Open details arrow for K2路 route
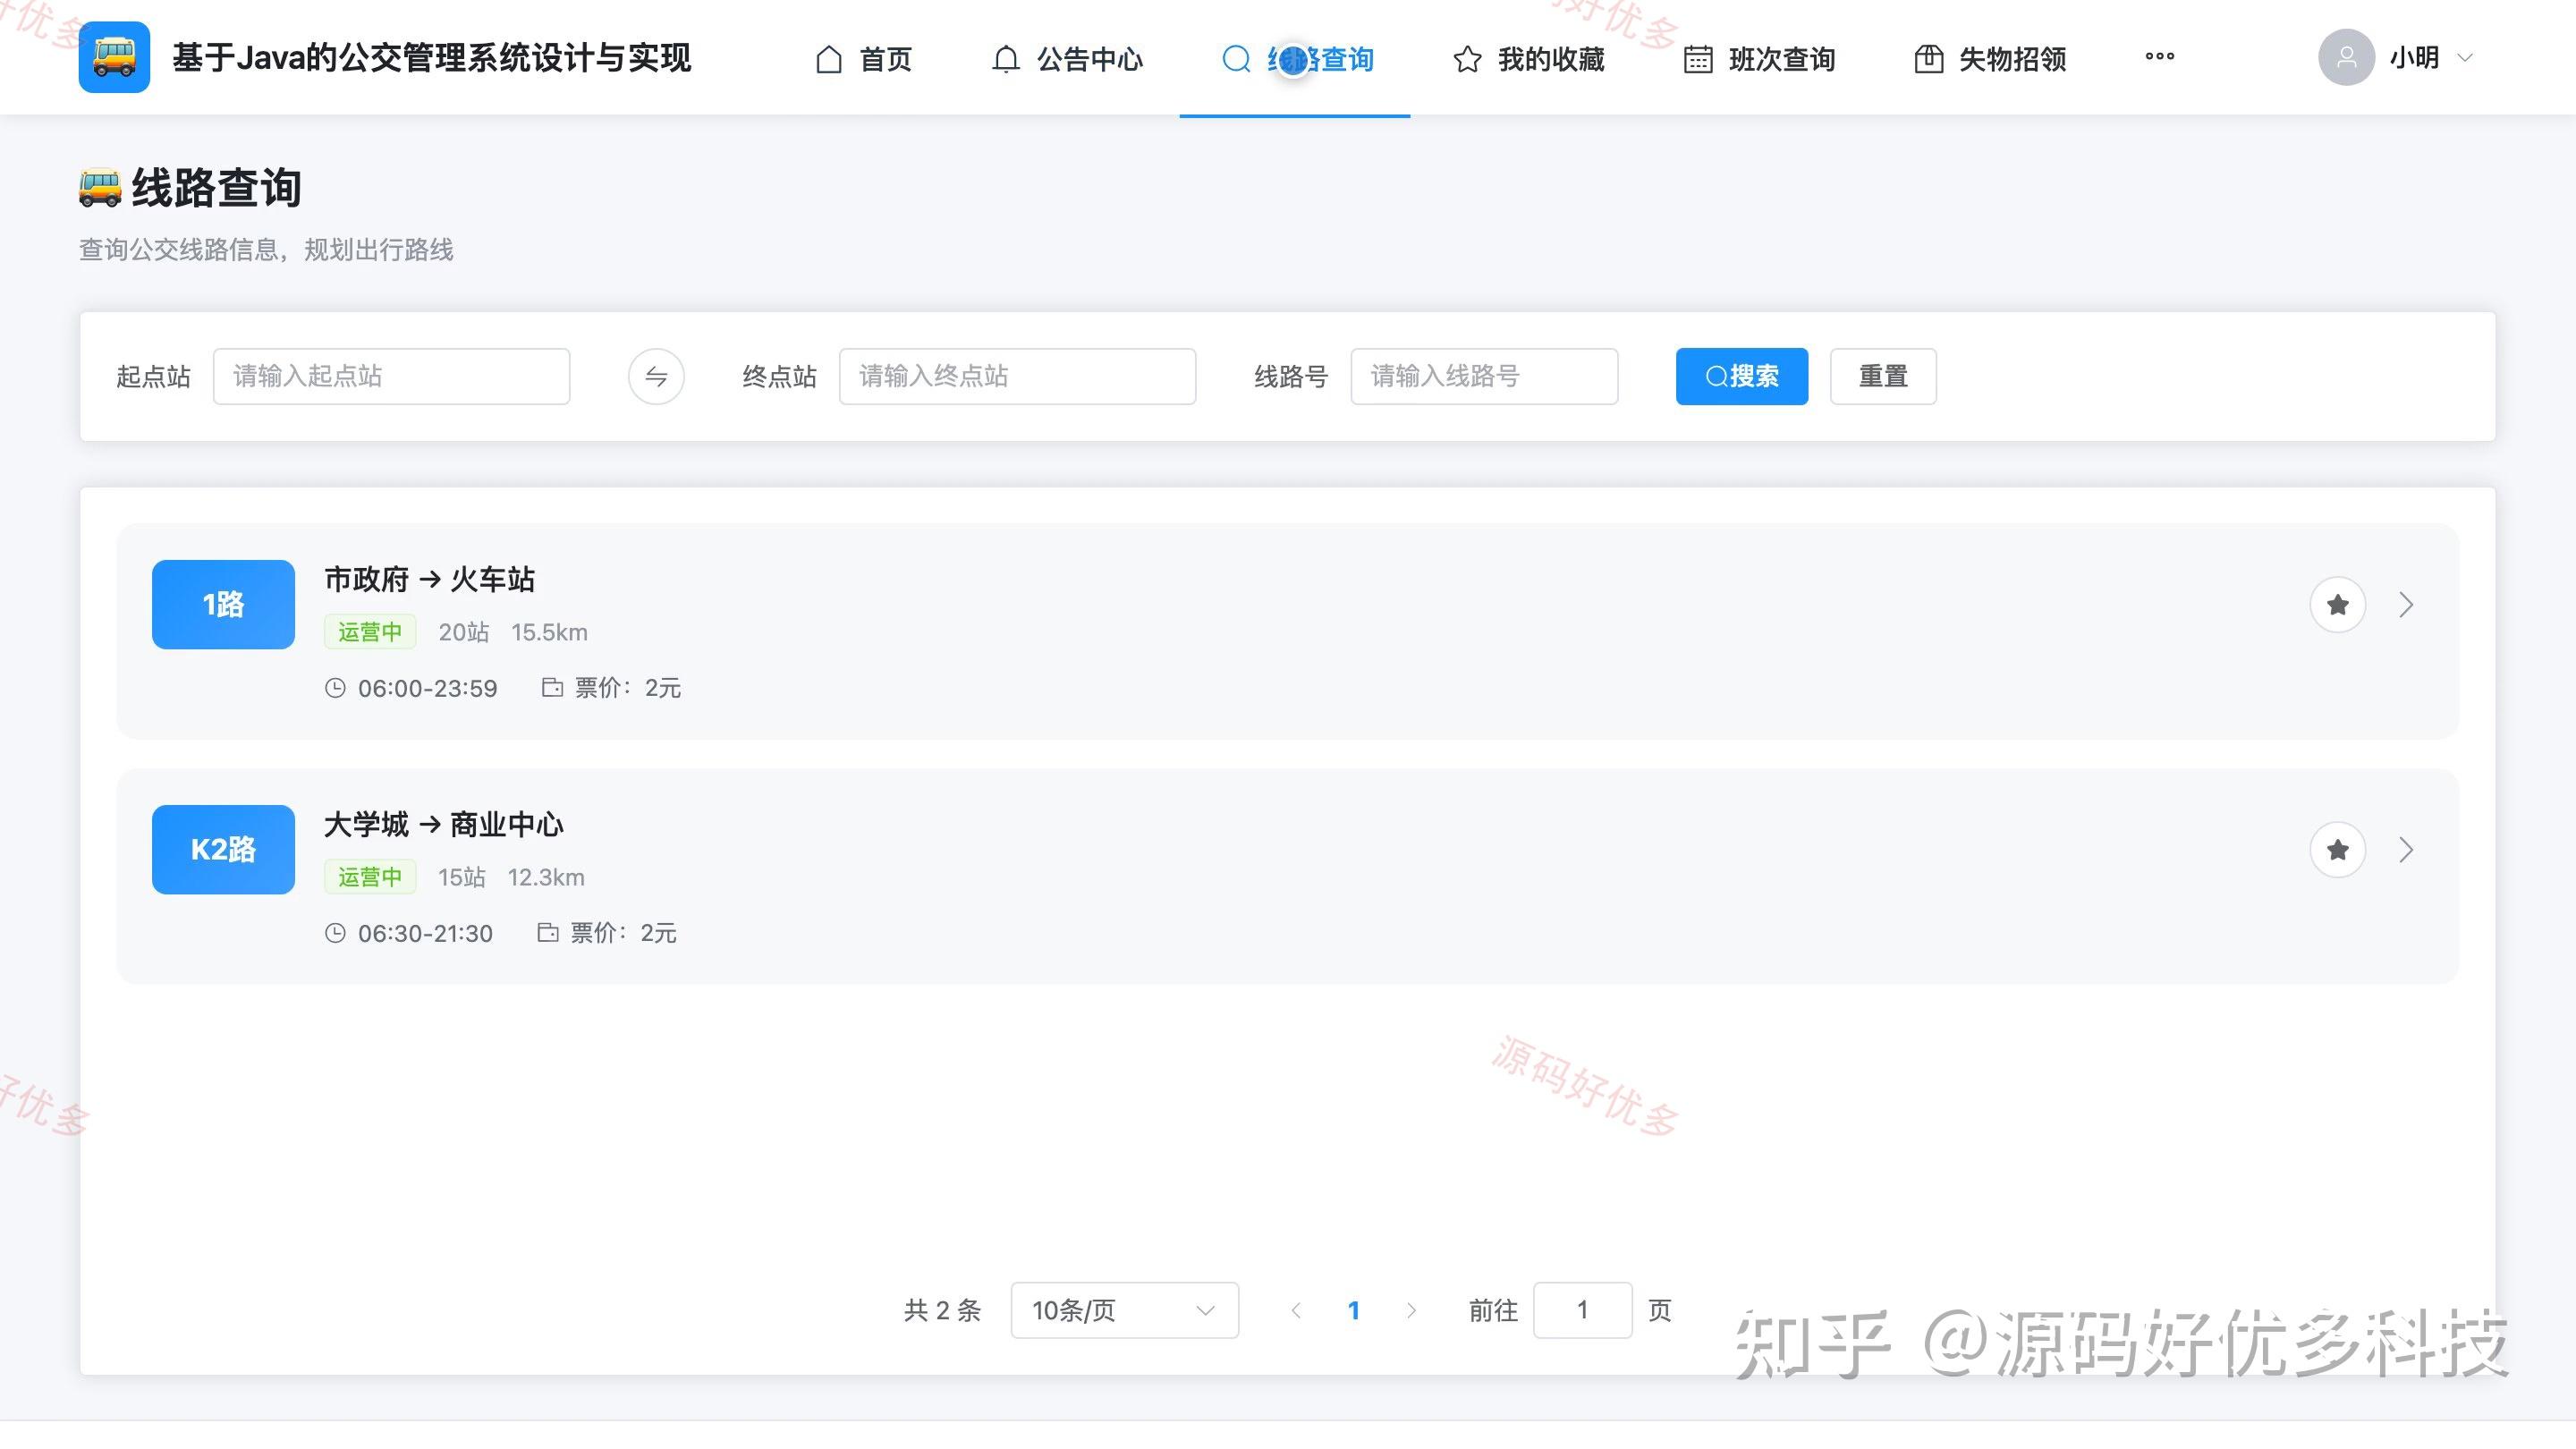 pos(2406,849)
